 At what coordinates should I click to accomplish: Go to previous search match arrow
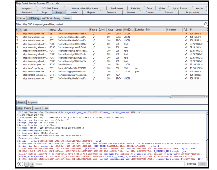click(27, 164)
